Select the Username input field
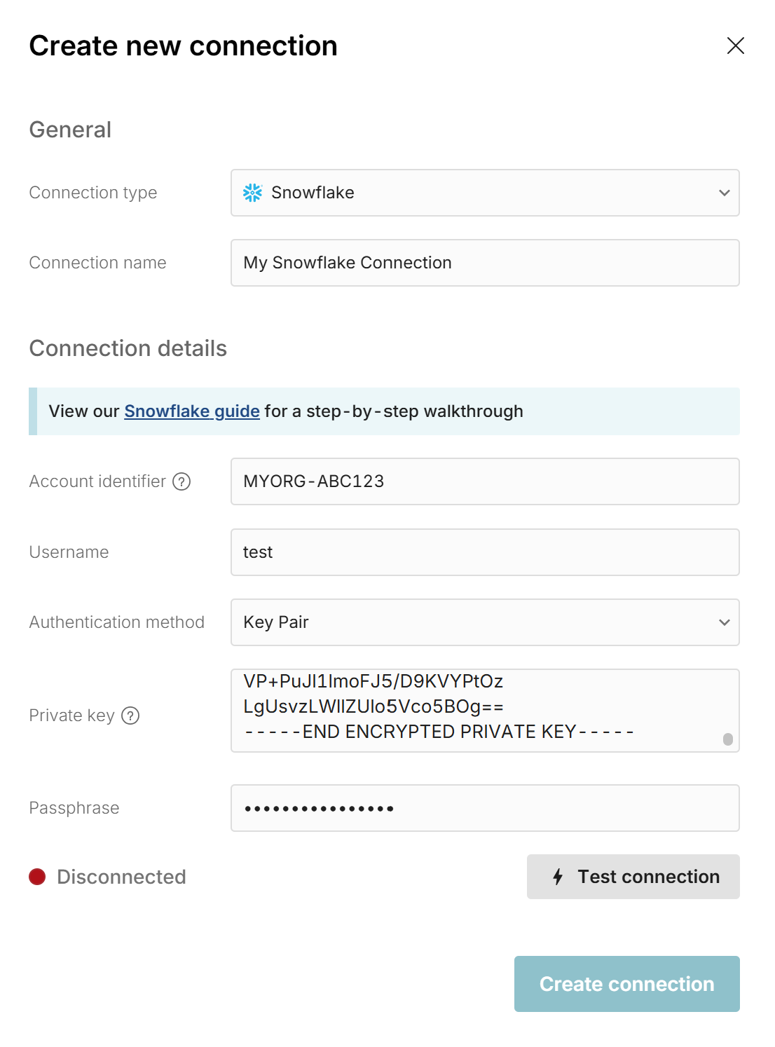This screenshot has width=775, height=1047. [x=485, y=552]
